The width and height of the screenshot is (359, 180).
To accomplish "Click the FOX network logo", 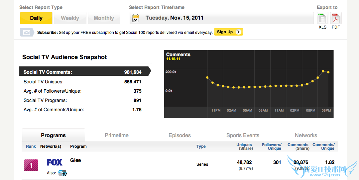I will [x=55, y=162].
